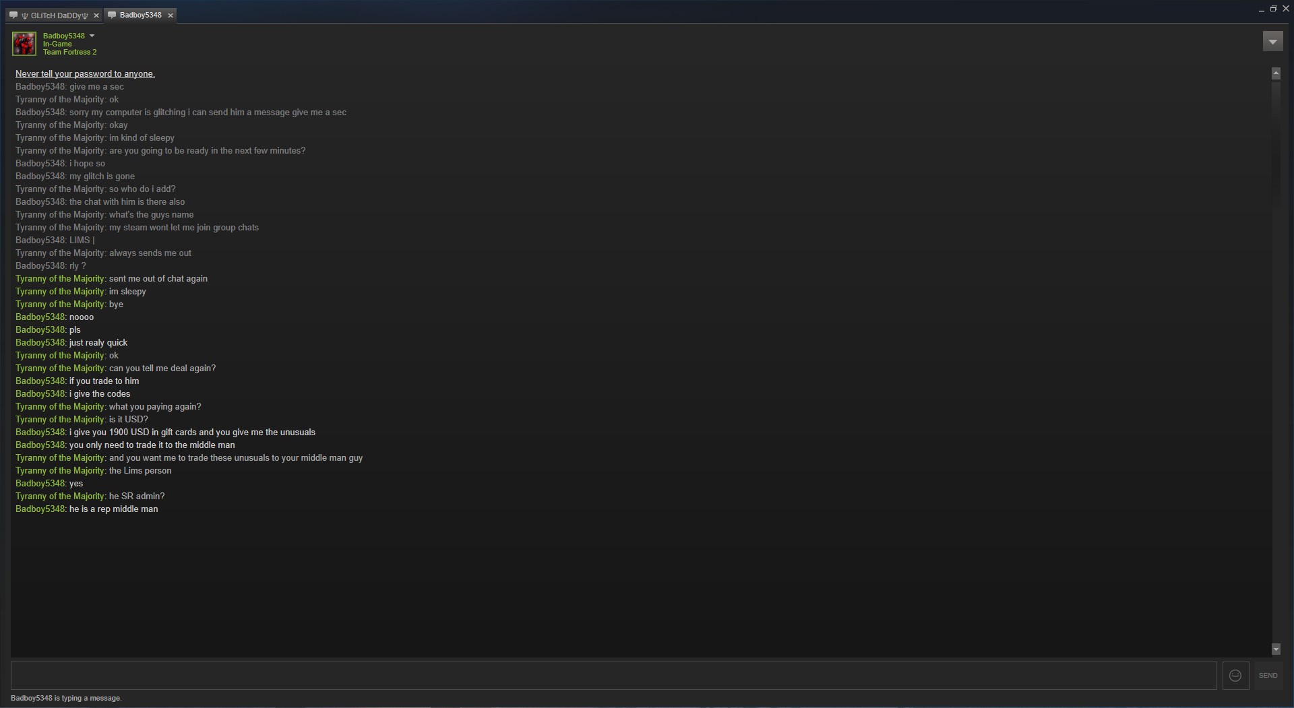This screenshot has height=708, width=1294.
Task: Select the Badboy5348 chat tab
Action: [141, 15]
